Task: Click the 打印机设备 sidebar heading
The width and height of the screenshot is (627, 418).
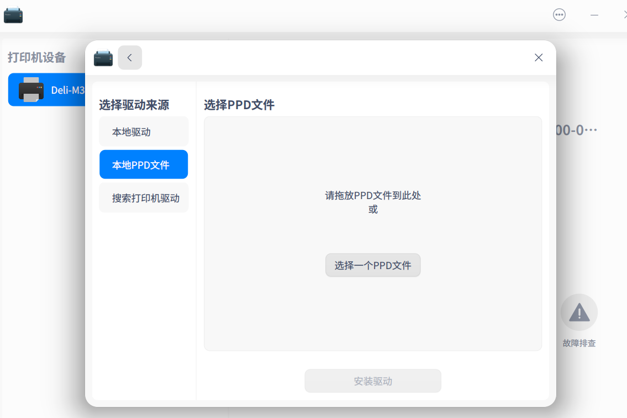Action: (36, 57)
